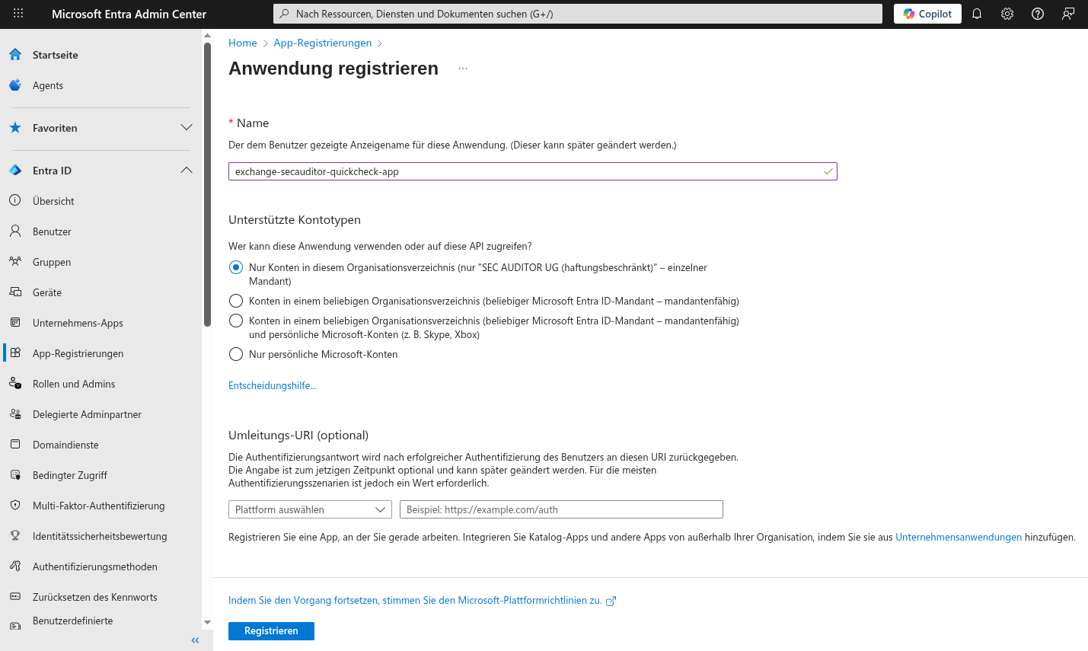Open the settings gear icon
This screenshot has width=1088, height=651.
1007,14
